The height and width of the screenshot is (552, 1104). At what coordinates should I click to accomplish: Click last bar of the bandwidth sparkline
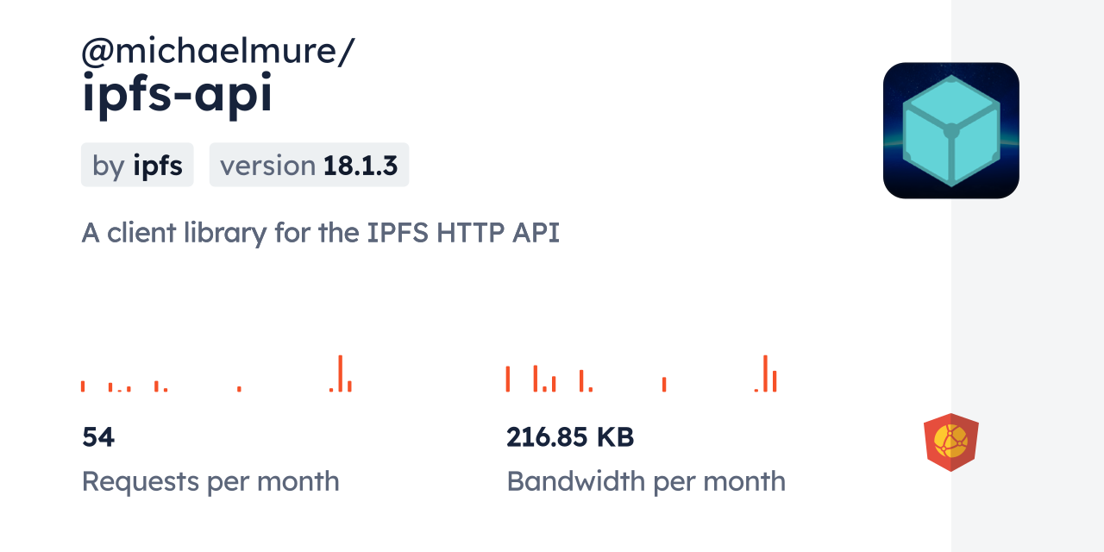click(775, 381)
